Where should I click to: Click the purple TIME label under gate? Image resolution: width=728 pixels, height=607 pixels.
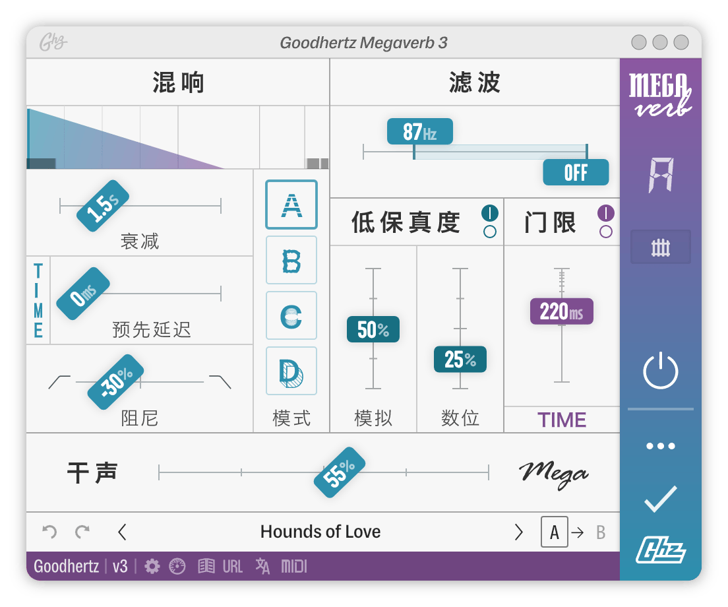[x=562, y=420]
